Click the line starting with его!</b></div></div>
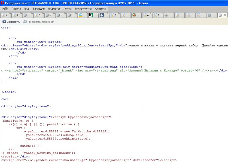 pos(20,49)
